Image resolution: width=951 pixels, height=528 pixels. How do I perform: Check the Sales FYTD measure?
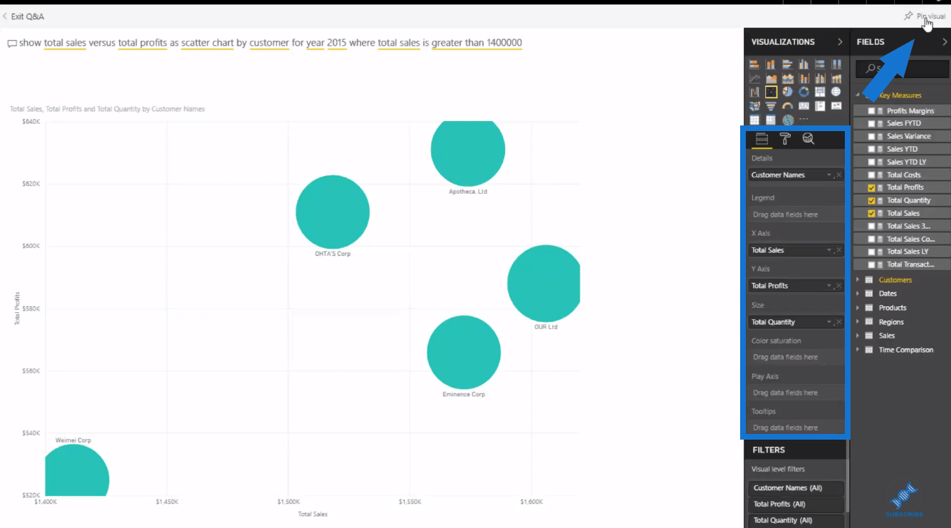(x=872, y=124)
